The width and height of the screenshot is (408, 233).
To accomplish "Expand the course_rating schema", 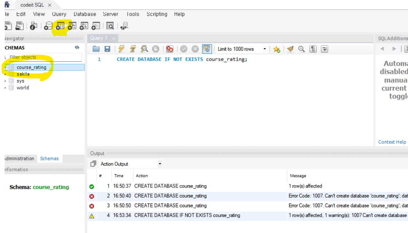I will pos(5,67).
